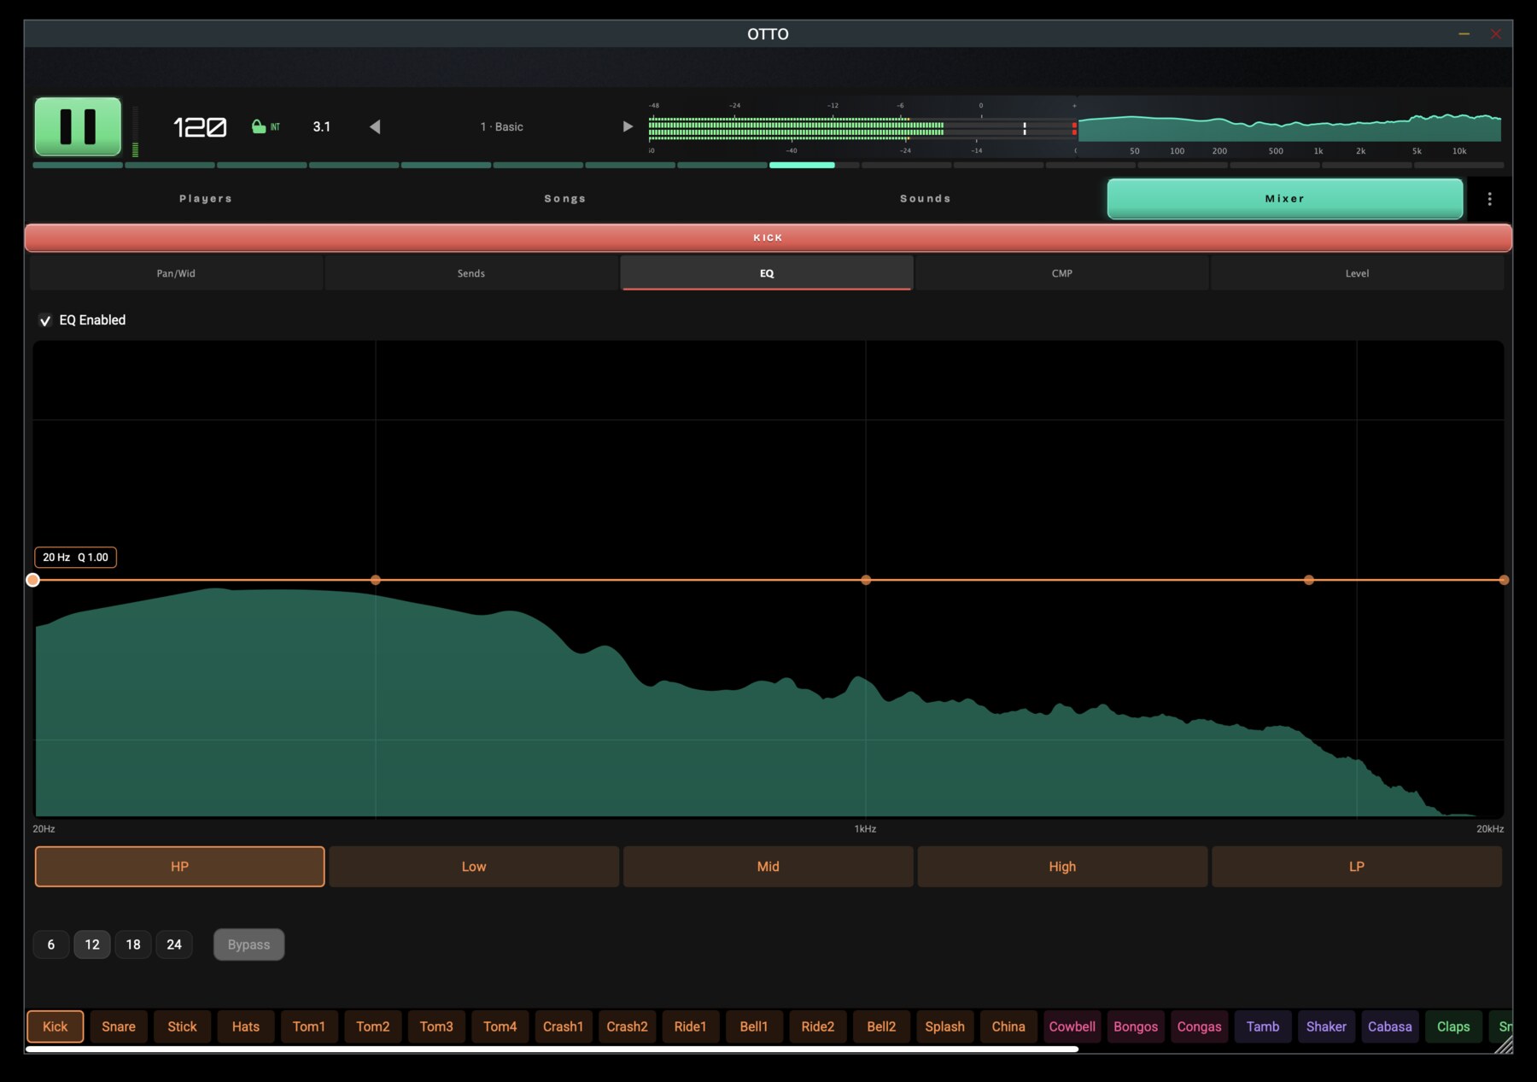Open the CMP mixer section

point(1062,273)
